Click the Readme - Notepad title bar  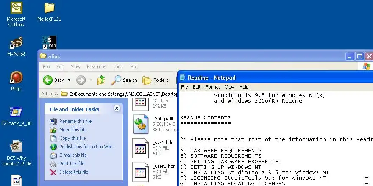(x=276, y=78)
